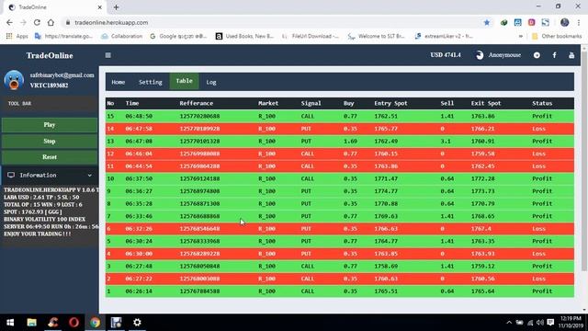Click the sidebar profile avatar picture
588x331 pixels.
[x=14, y=80]
